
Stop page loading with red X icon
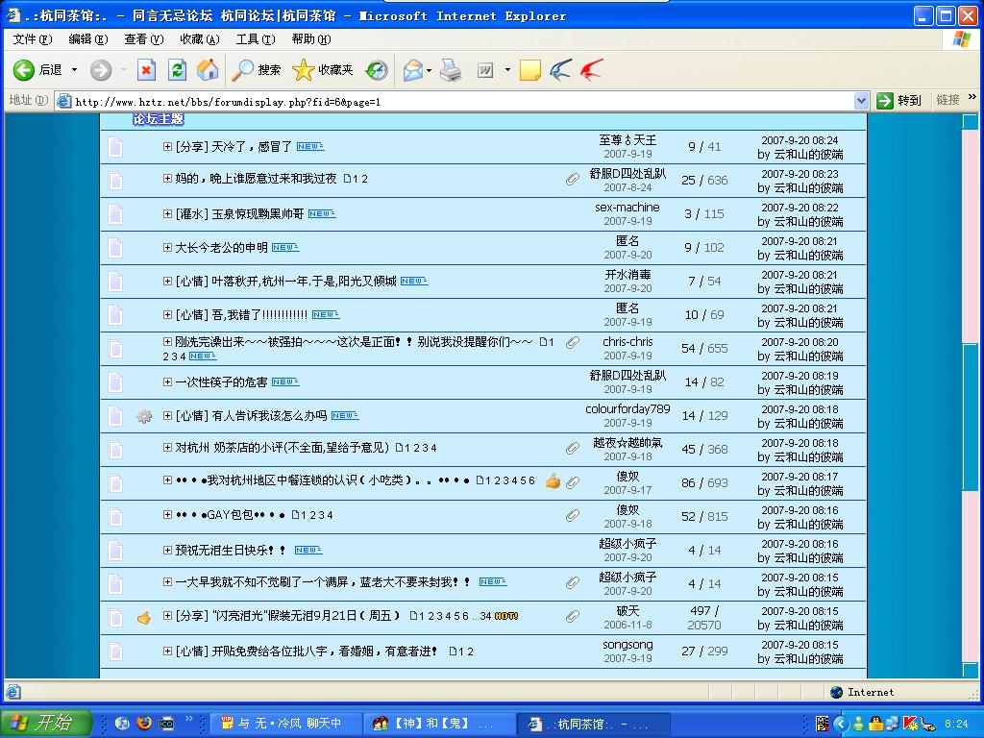point(146,70)
